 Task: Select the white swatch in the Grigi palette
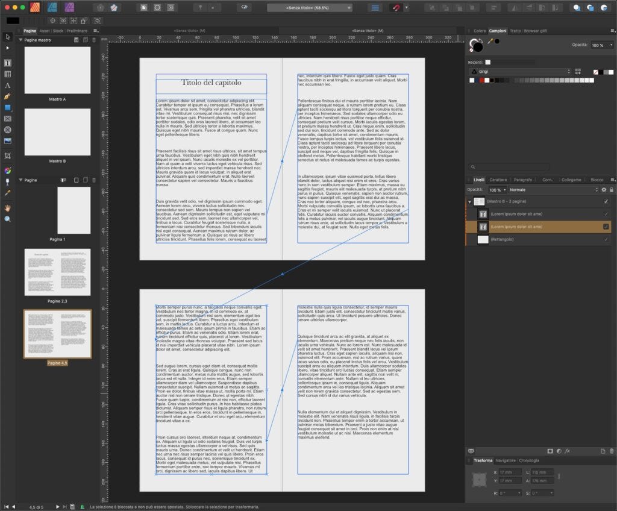[x=592, y=80]
